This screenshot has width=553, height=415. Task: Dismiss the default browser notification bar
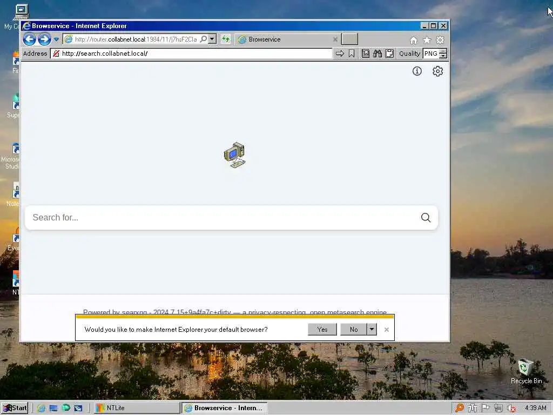[x=387, y=330]
